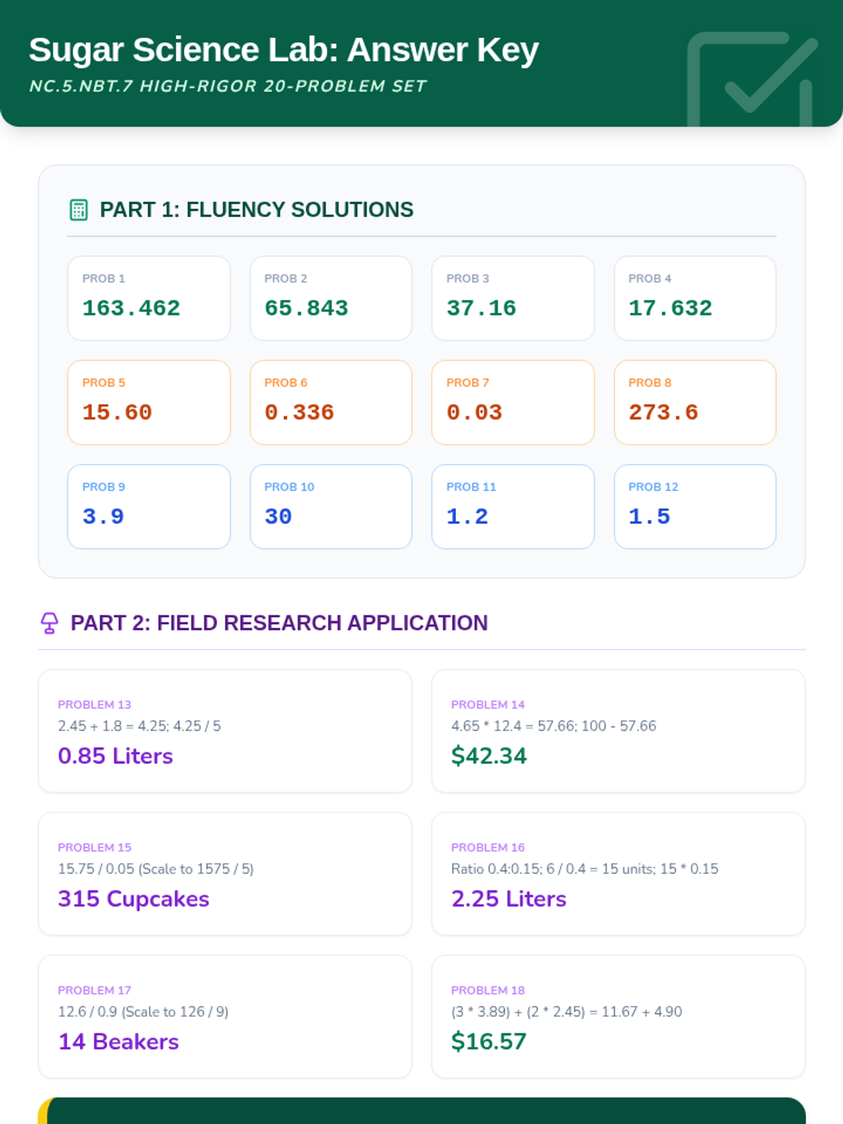Click the Sugar Science Lab: Answer Key title
The height and width of the screenshot is (1124, 843).
tap(284, 50)
